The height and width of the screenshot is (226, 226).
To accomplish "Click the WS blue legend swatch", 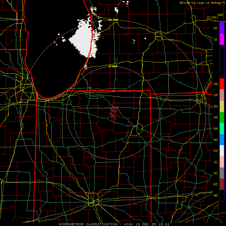I will point(222,140).
